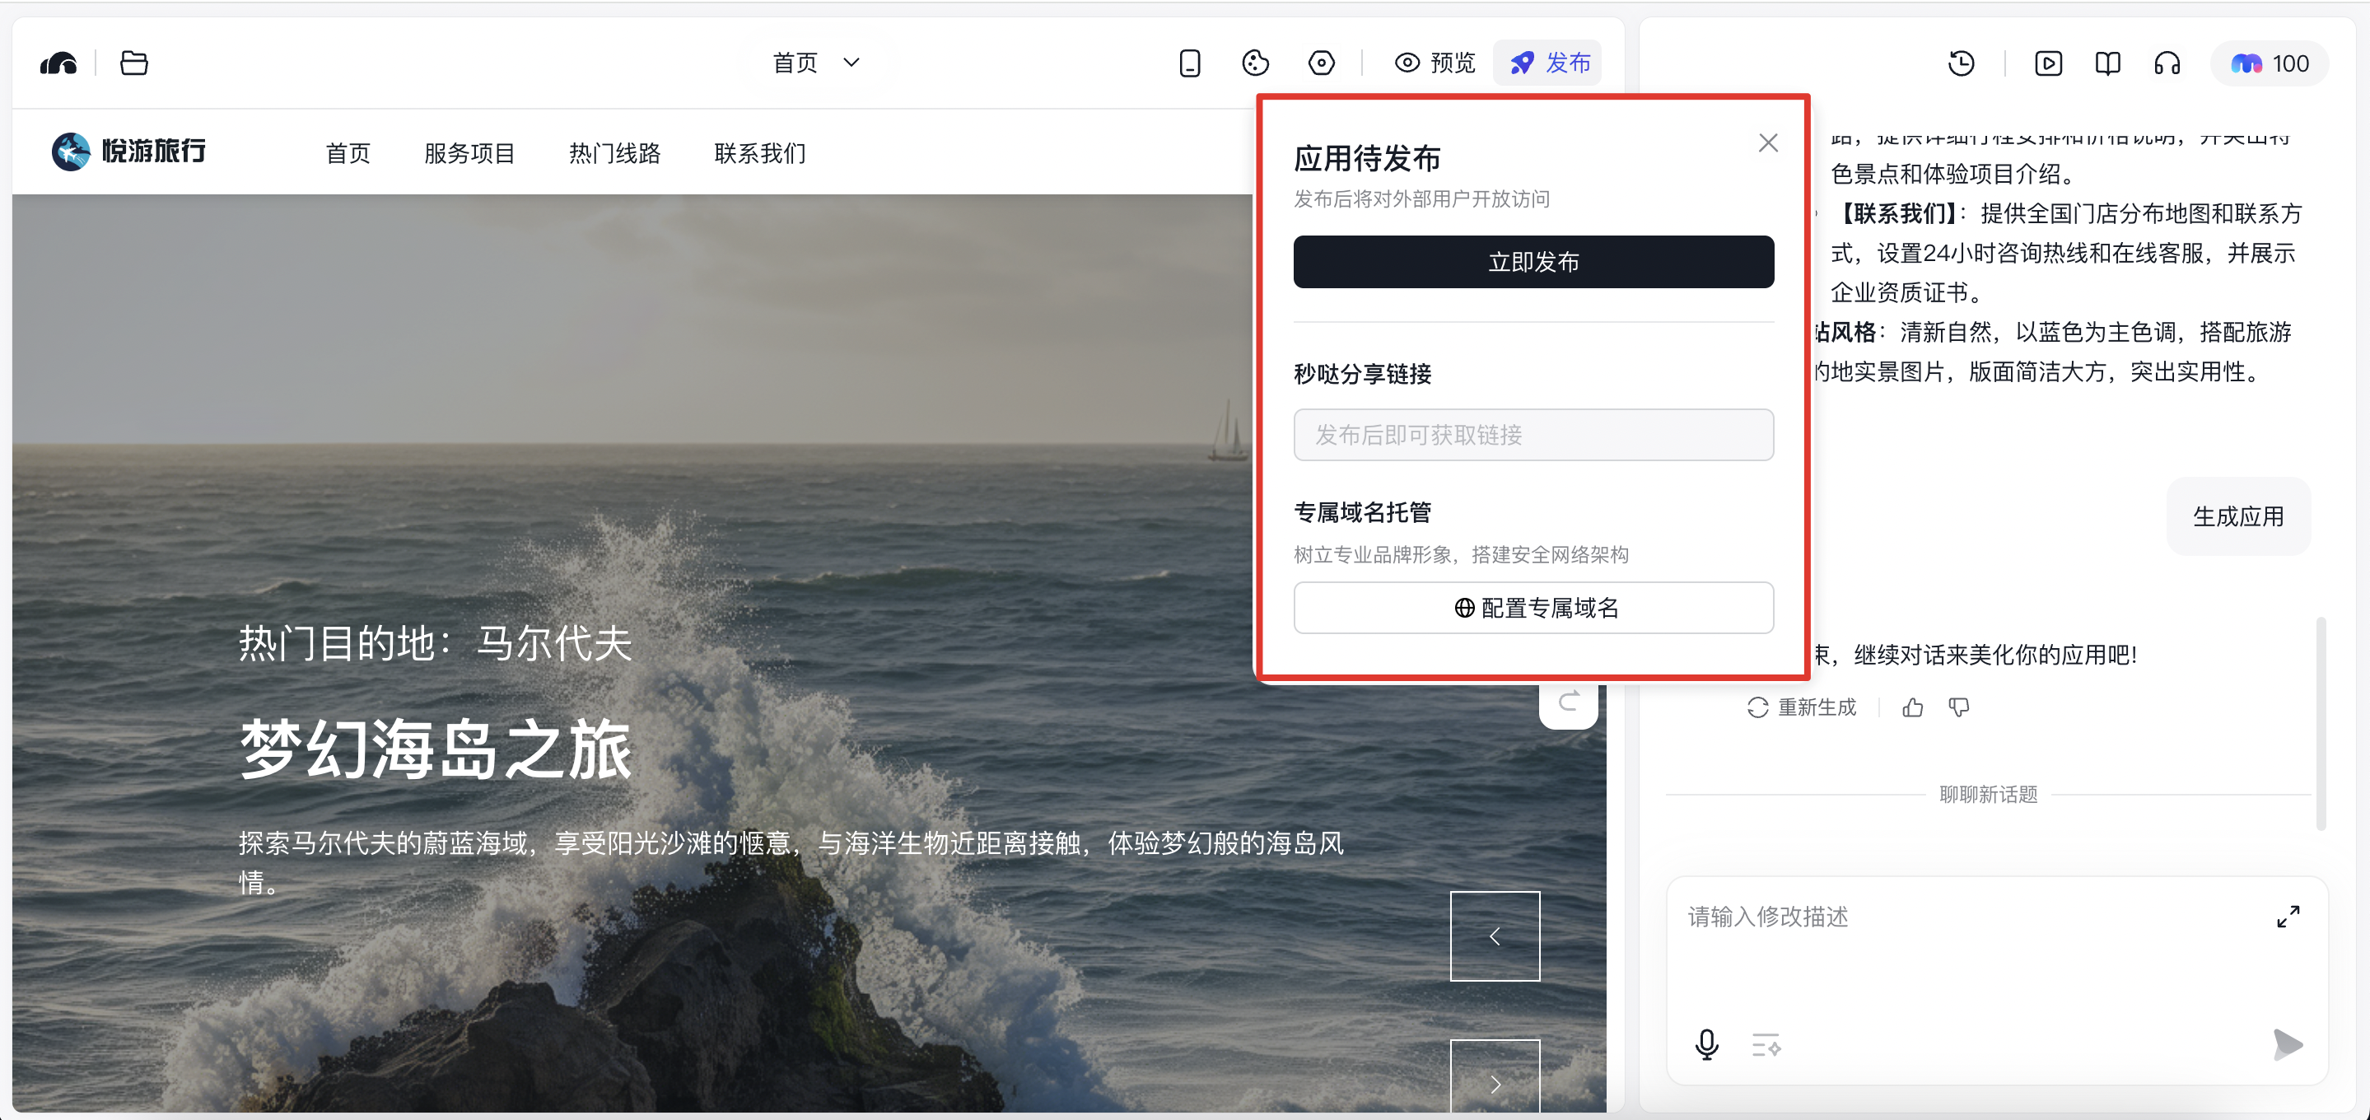The height and width of the screenshot is (1120, 2370).
Task: Switch to mobile device view icon
Action: 1190,63
